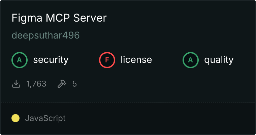Select the JavaScript language label
This screenshot has height=135, width=256.
45,118
